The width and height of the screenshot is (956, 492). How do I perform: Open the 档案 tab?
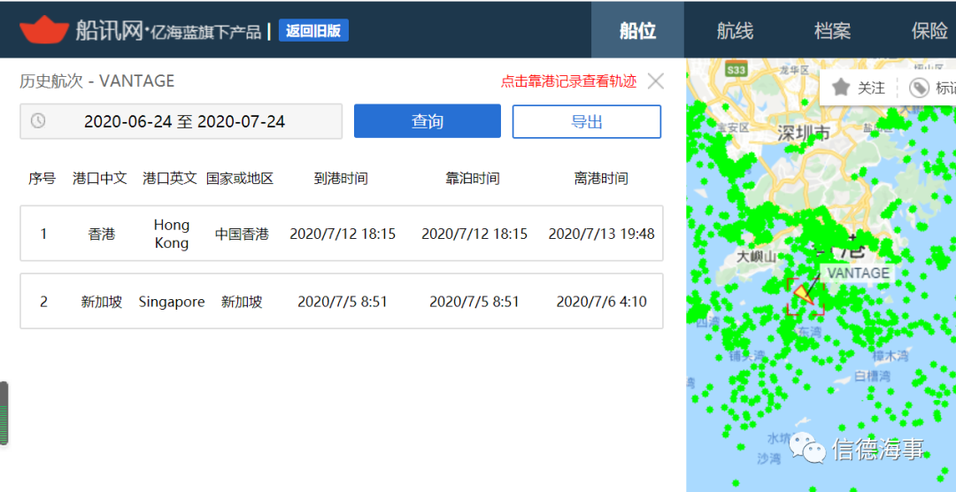[832, 30]
